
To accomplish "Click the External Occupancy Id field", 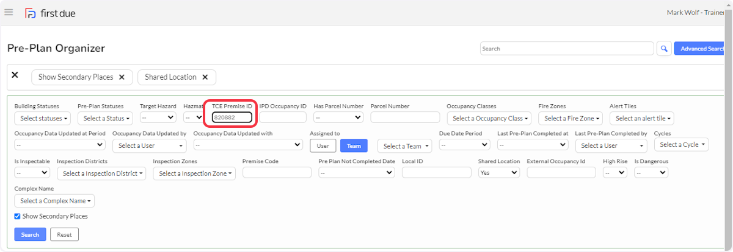I will coord(561,172).
